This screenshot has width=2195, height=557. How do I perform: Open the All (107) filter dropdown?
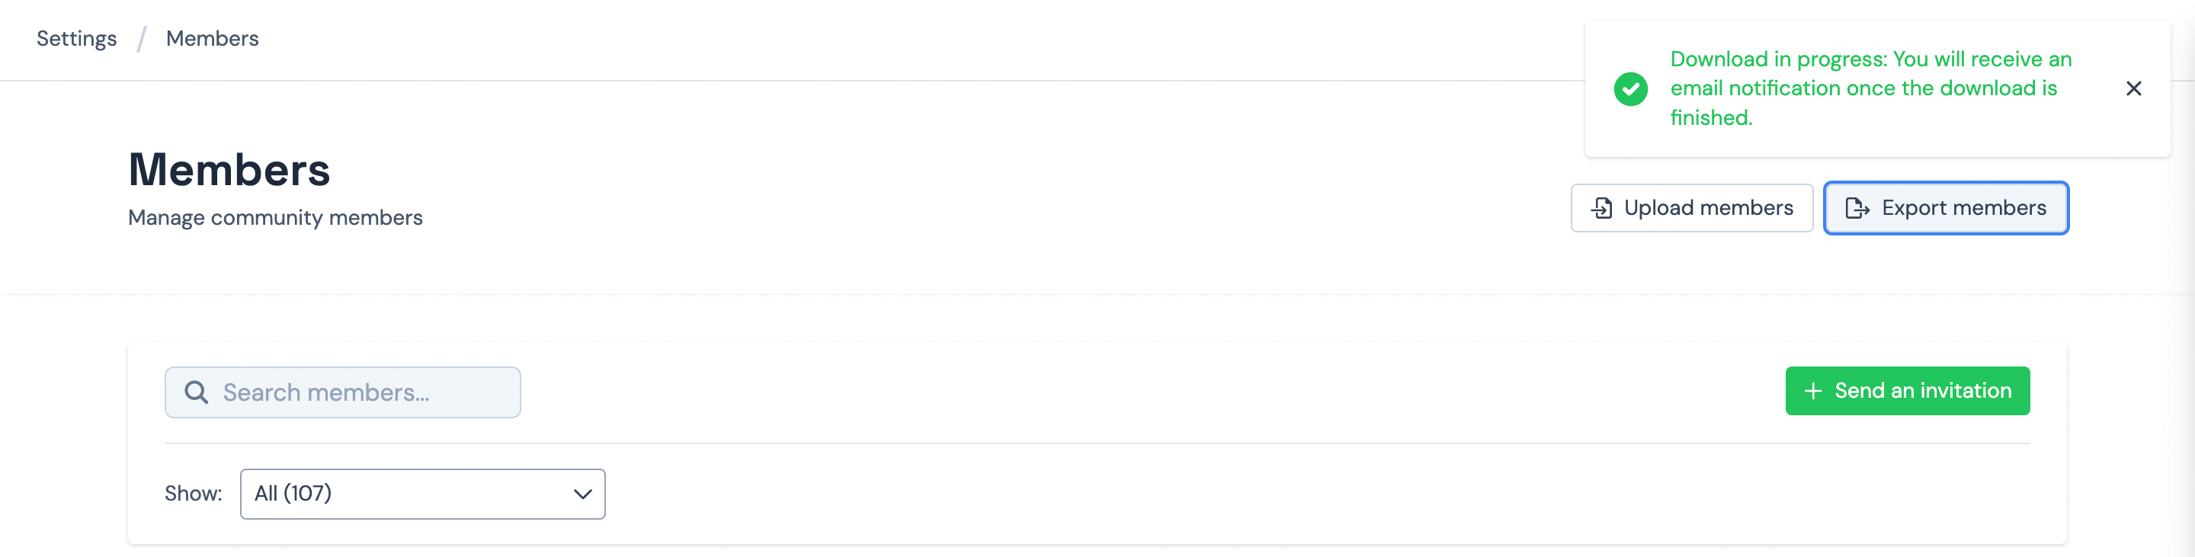pos(409,494)
